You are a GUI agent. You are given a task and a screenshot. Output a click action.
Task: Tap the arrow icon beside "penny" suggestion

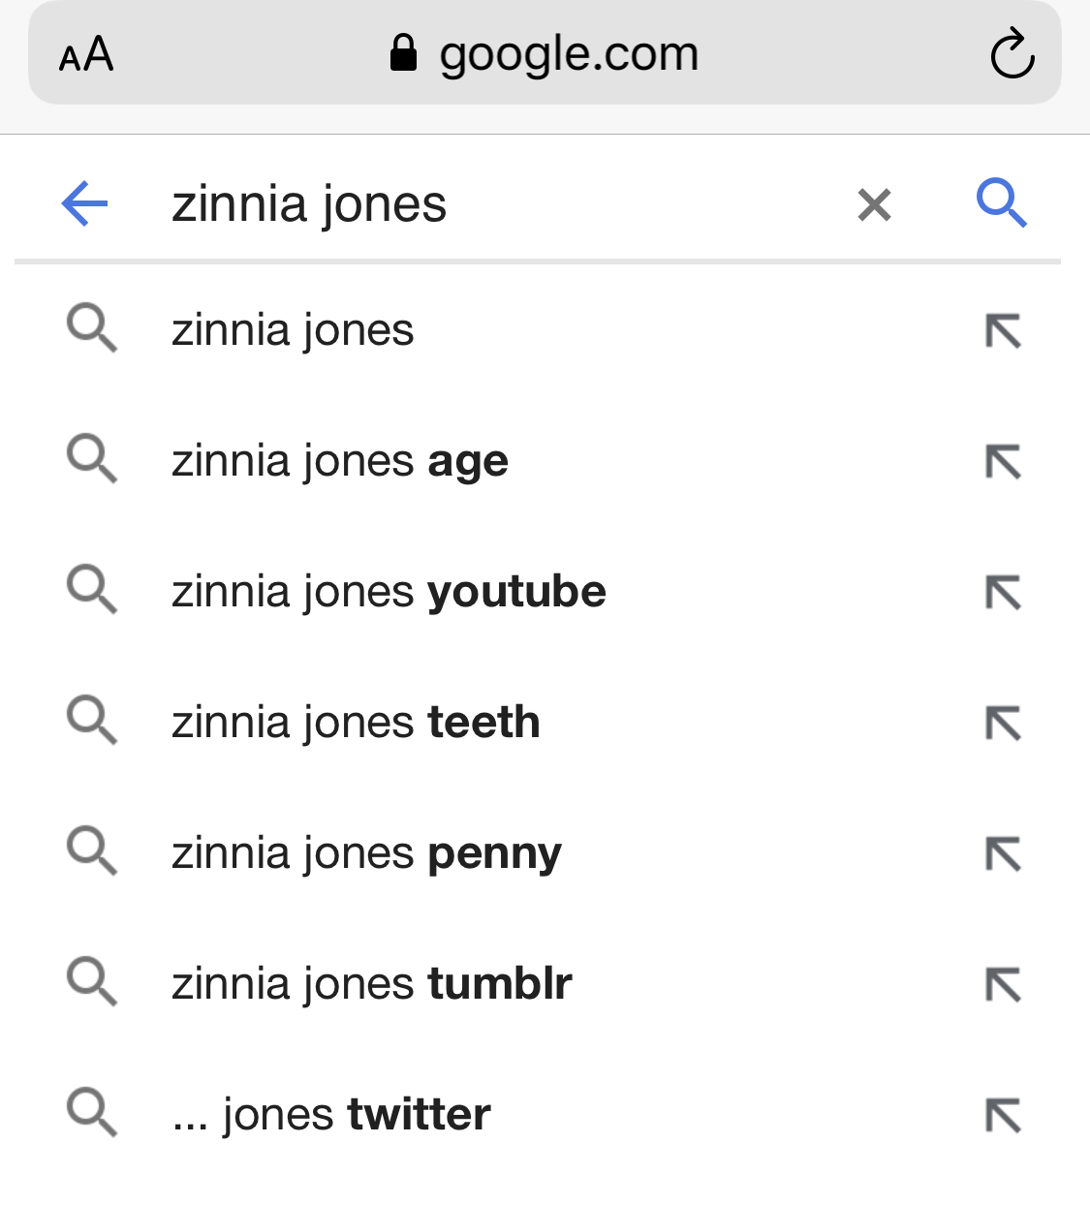[x=1003, y=854]
